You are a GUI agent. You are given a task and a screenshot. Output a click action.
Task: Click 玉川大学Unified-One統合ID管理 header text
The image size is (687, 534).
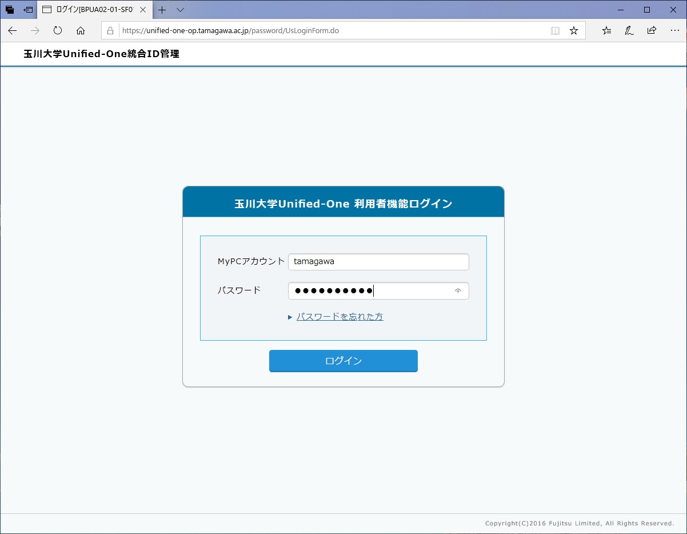101,54
